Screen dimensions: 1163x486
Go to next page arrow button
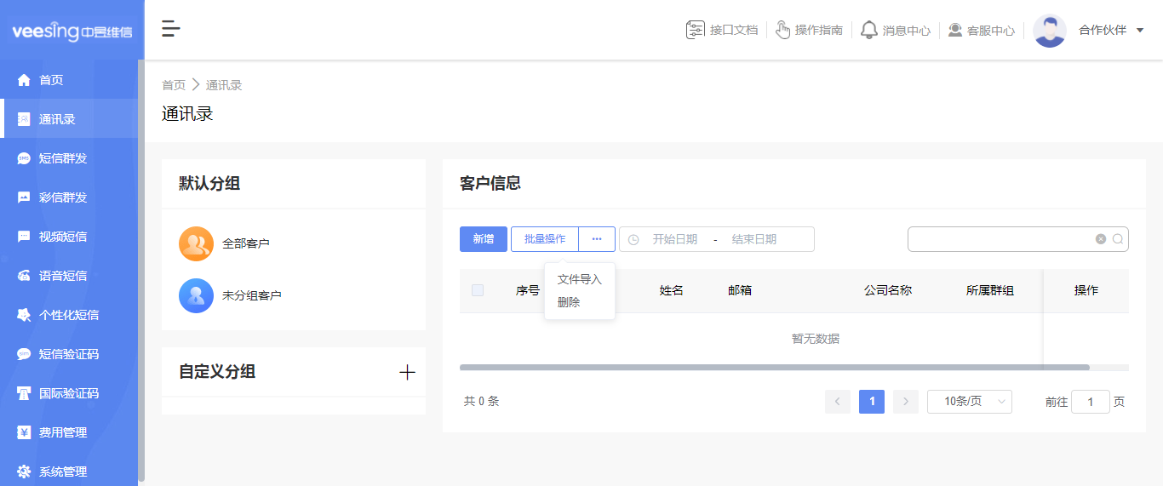906,402
